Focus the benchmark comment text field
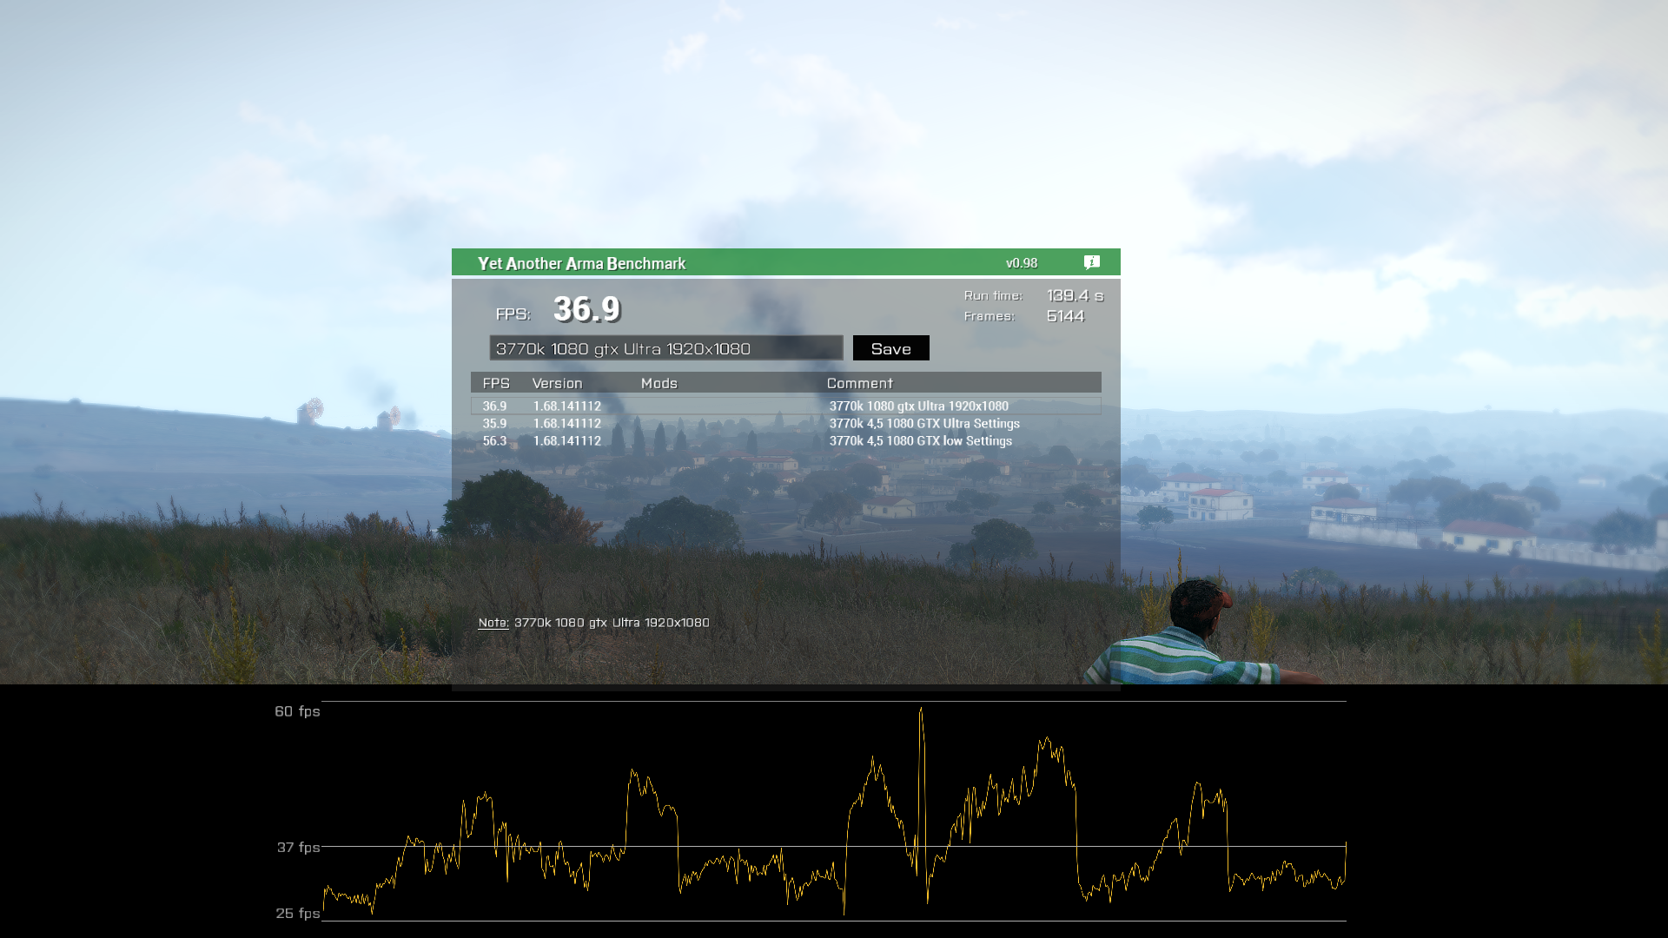Image resolution: width=1668 pixels, height=938 pixels. click(665, 348)
